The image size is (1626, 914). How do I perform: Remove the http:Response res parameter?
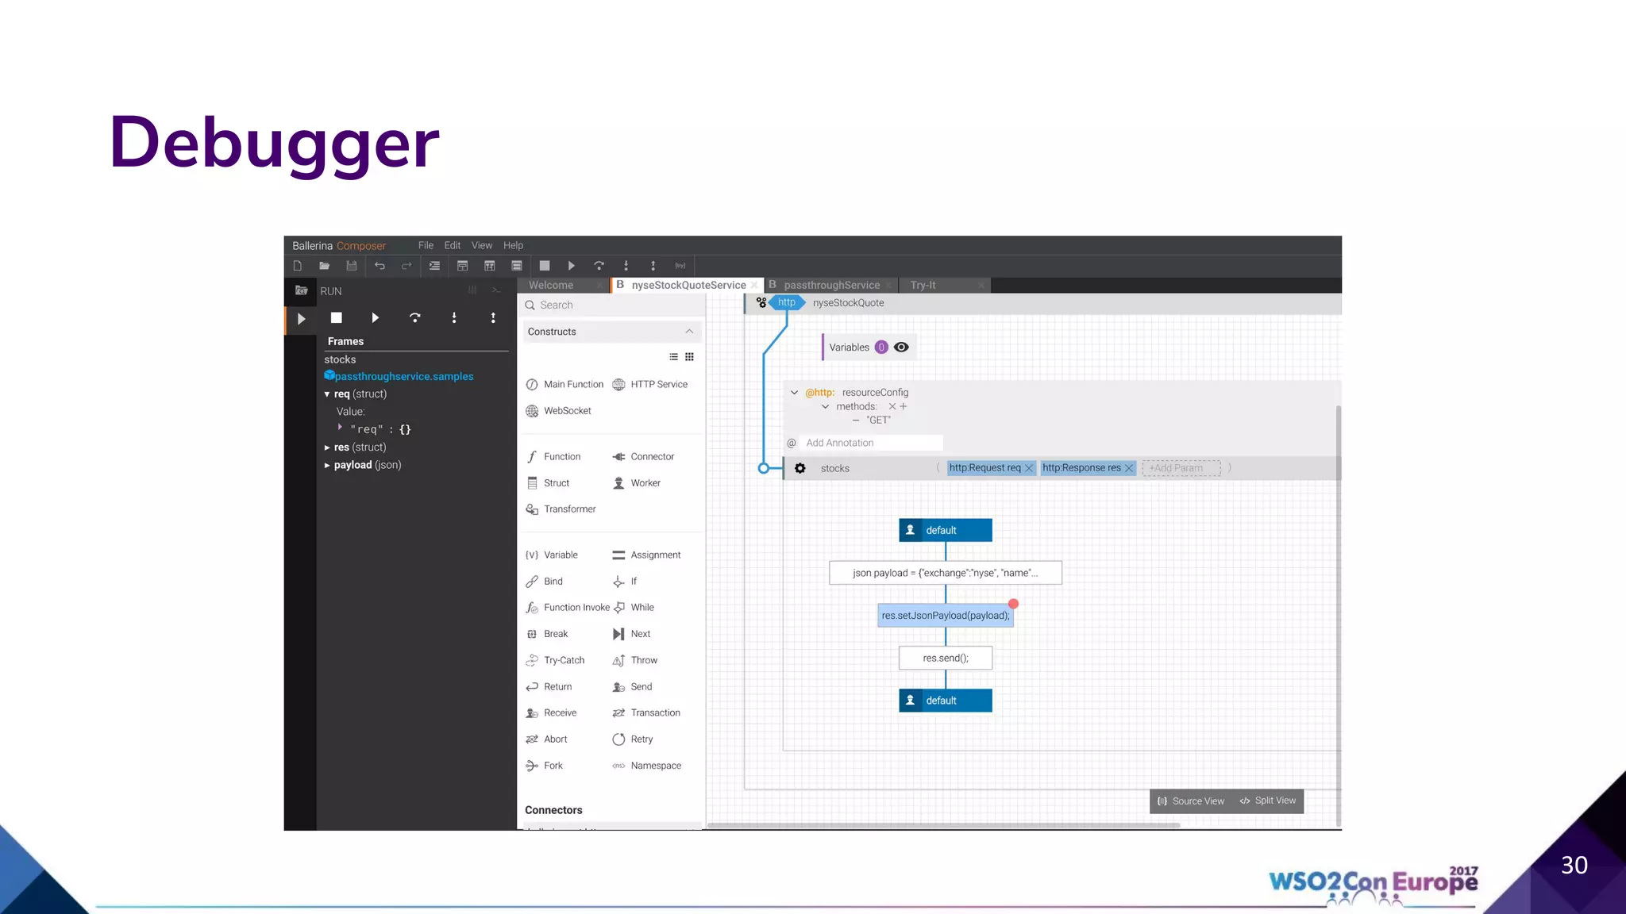click(1129, 468)
